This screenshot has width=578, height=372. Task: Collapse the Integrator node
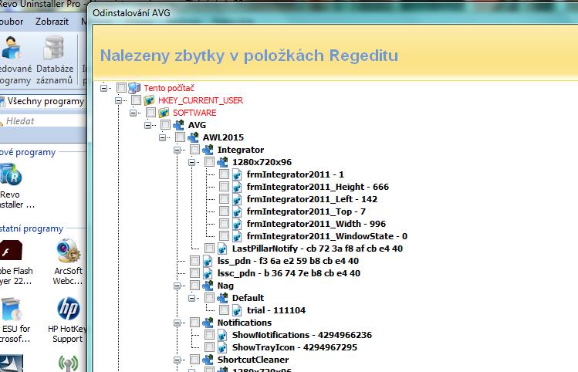click(x=177, y=150)
